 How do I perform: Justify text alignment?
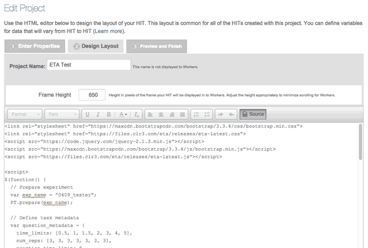click(x=182, y=115)
